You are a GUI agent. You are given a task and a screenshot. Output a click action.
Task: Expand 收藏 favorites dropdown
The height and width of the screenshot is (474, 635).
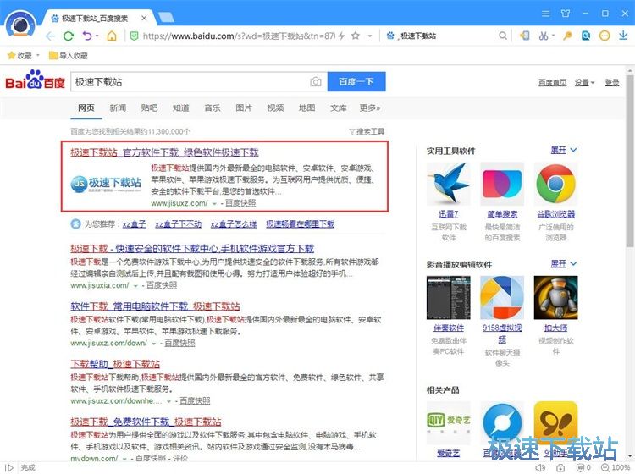tap(38, 56)
